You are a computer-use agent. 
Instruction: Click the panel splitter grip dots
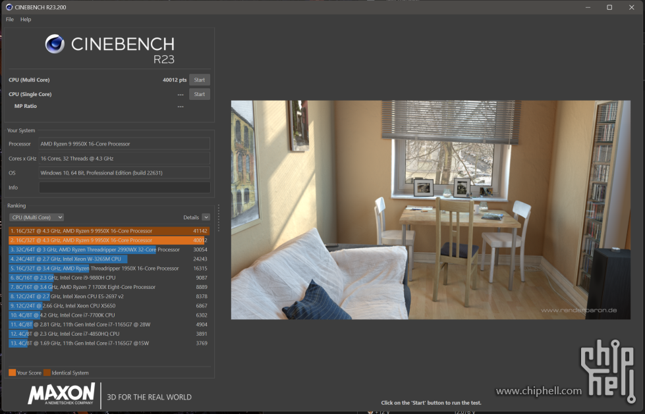tap(219, 218)
